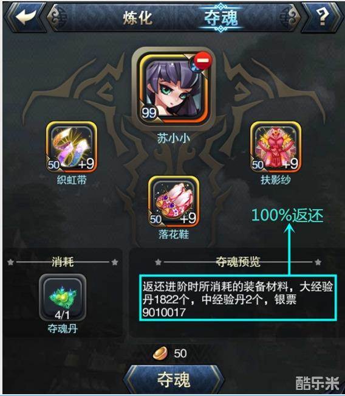Open the question mark help icon
This screenshot has height=396, width=345.
pos(323,16)
